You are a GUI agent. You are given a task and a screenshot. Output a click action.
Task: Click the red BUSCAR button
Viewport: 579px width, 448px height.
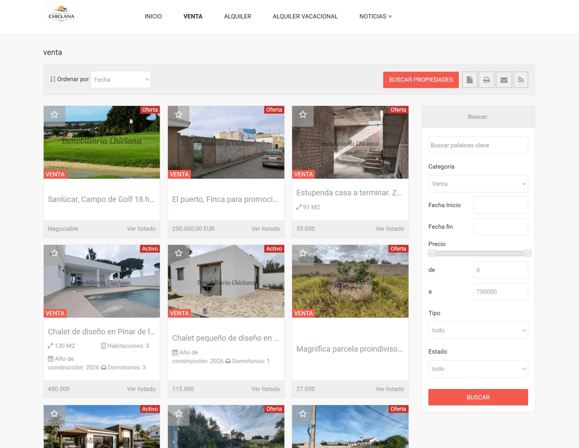(478, 397)
